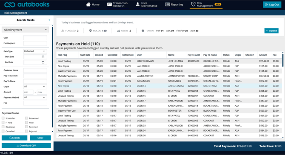The width and height of the screenshot is (285, 155).
Task: Check the FI Hold status checkbox
Action: point(3,122)
